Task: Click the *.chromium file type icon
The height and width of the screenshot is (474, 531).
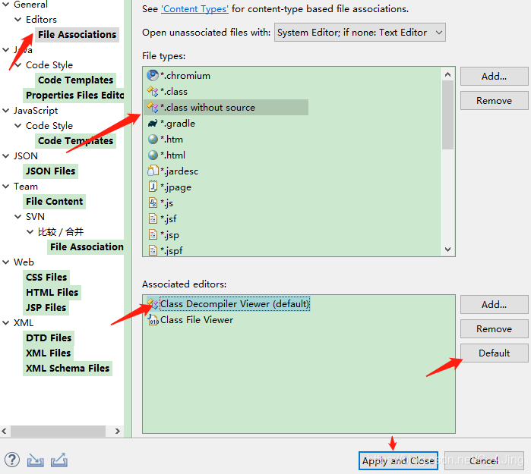Action: pos(153,75)
